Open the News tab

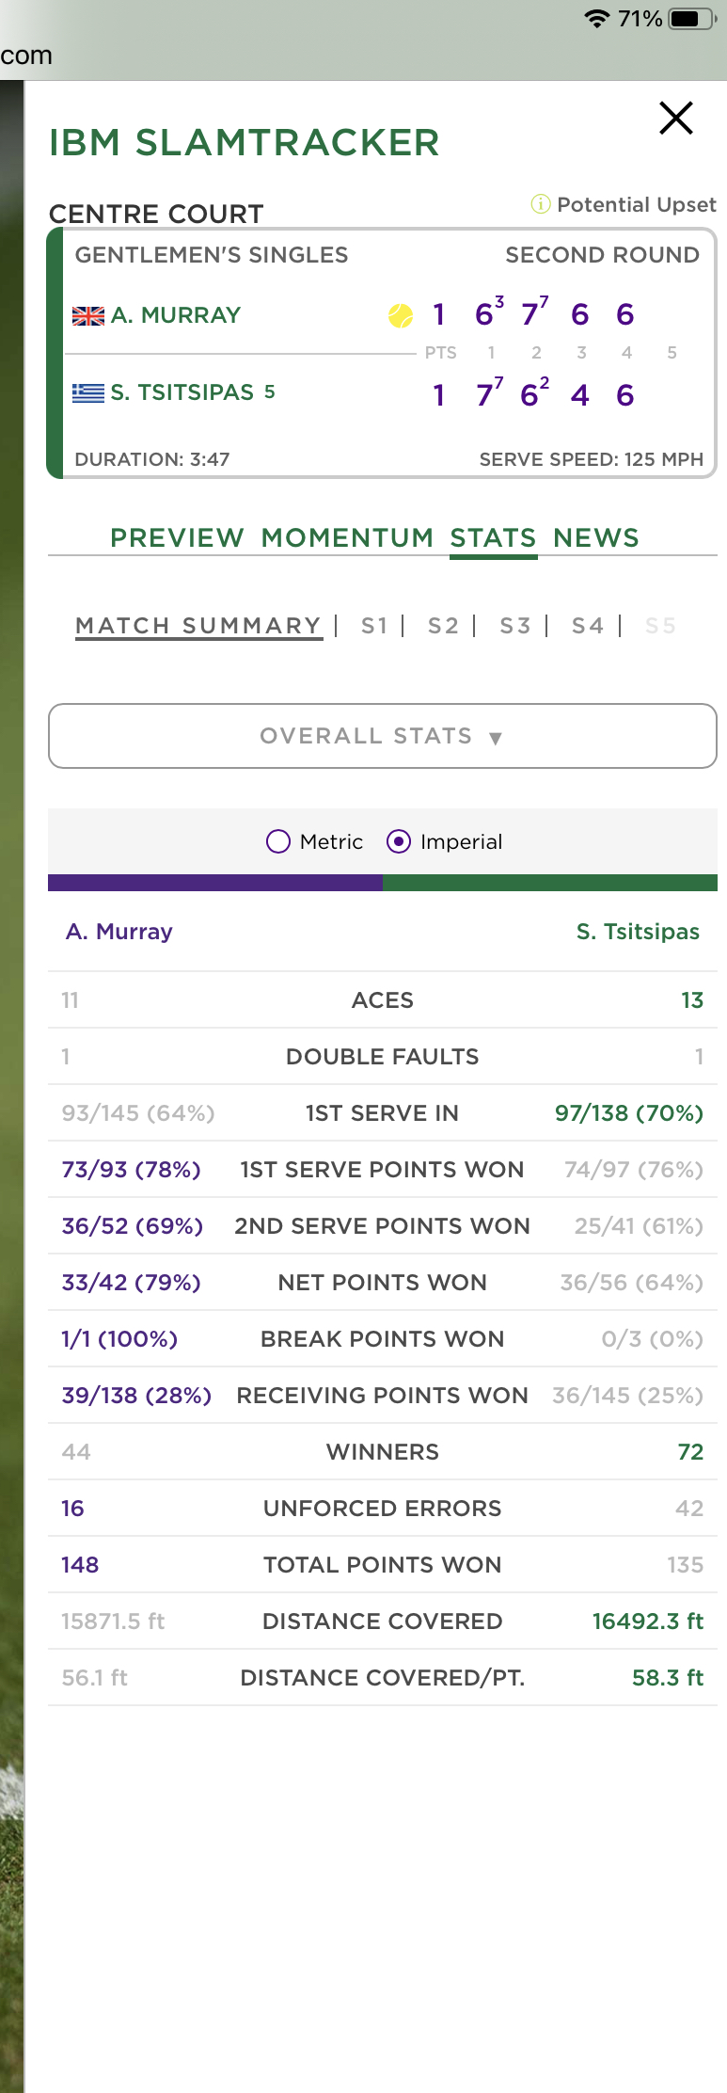596,537
